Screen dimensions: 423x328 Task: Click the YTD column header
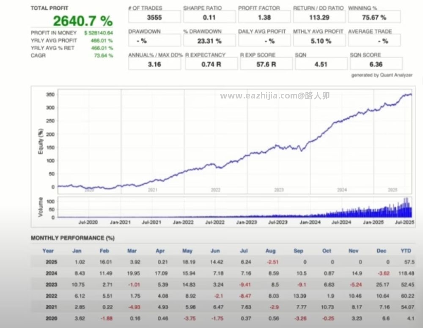pyautogui.click(x=406, y=251)
